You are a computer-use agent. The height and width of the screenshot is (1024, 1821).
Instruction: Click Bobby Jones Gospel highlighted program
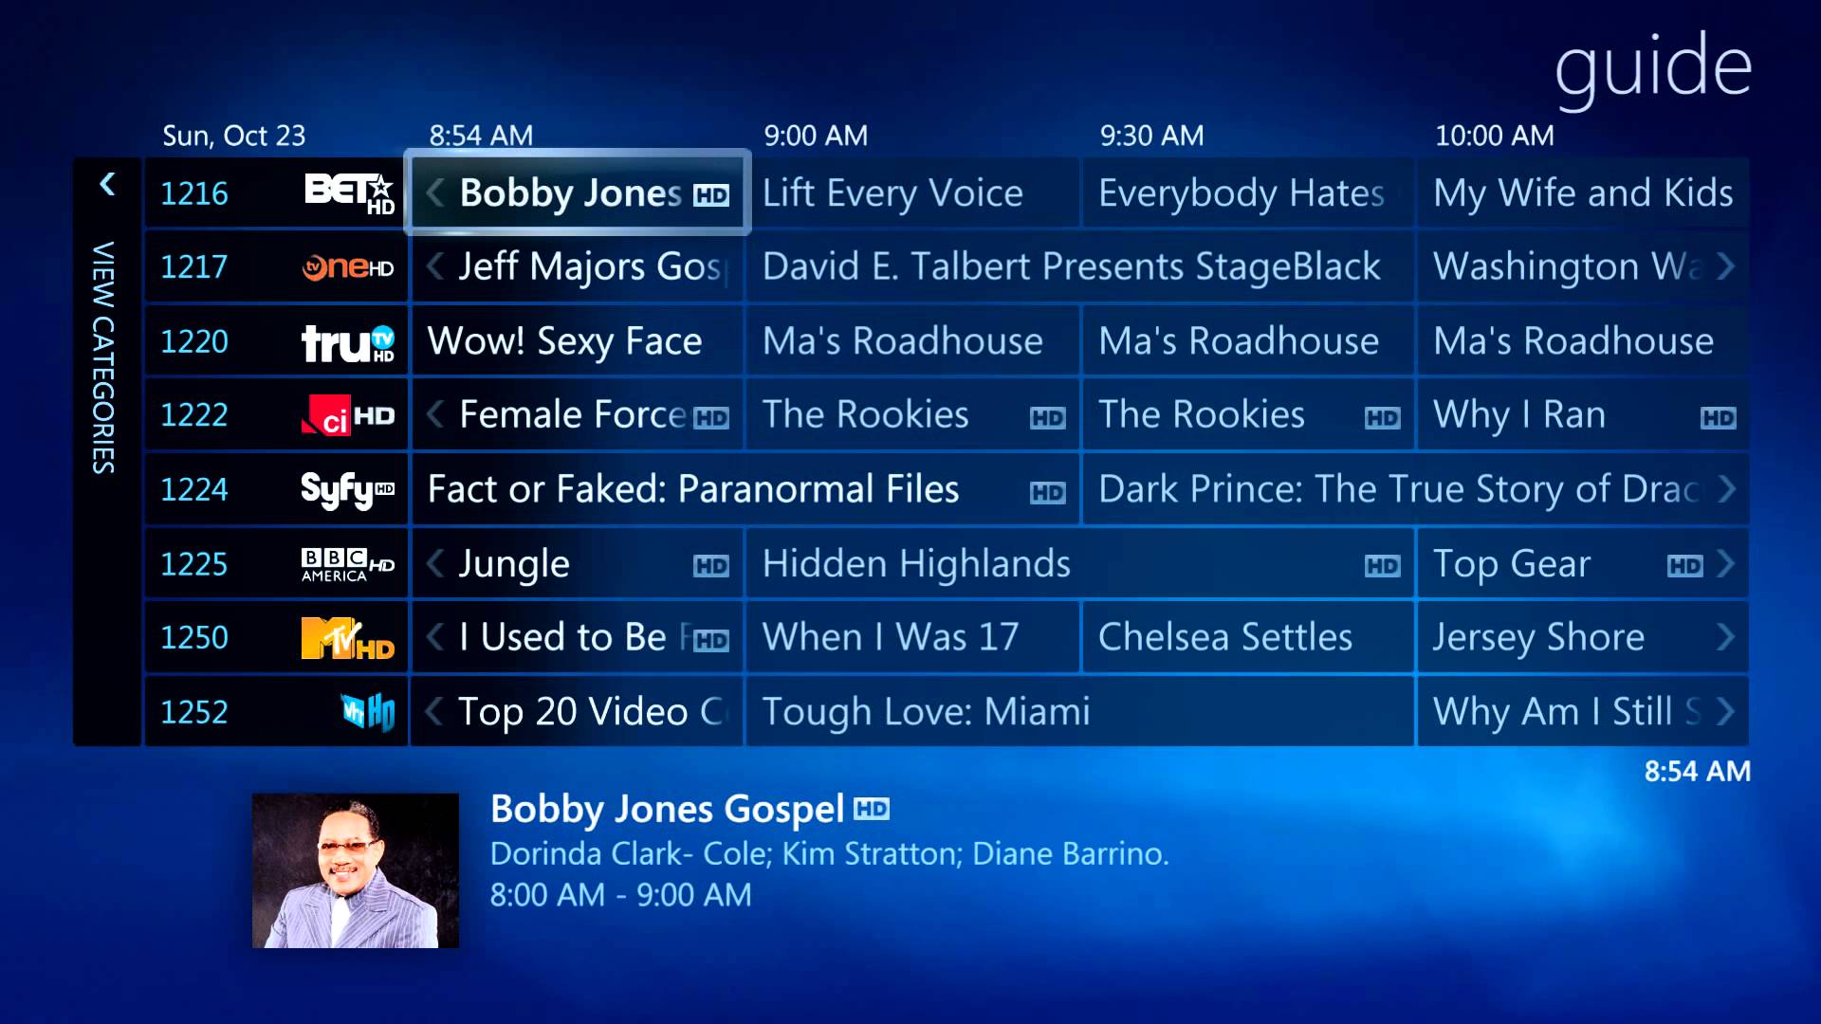578,192
